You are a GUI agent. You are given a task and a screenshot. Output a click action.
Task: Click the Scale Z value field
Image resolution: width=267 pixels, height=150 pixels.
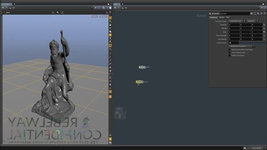257,32
